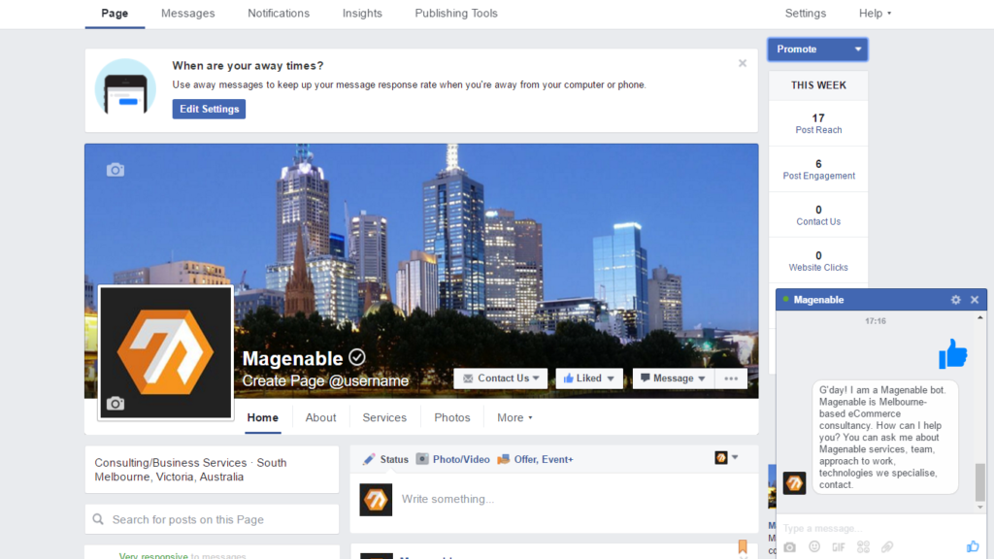The height and width of the screenshot is (559, 994).
Task: Open the GIF picker in chat
Action: tap(839, 547)
